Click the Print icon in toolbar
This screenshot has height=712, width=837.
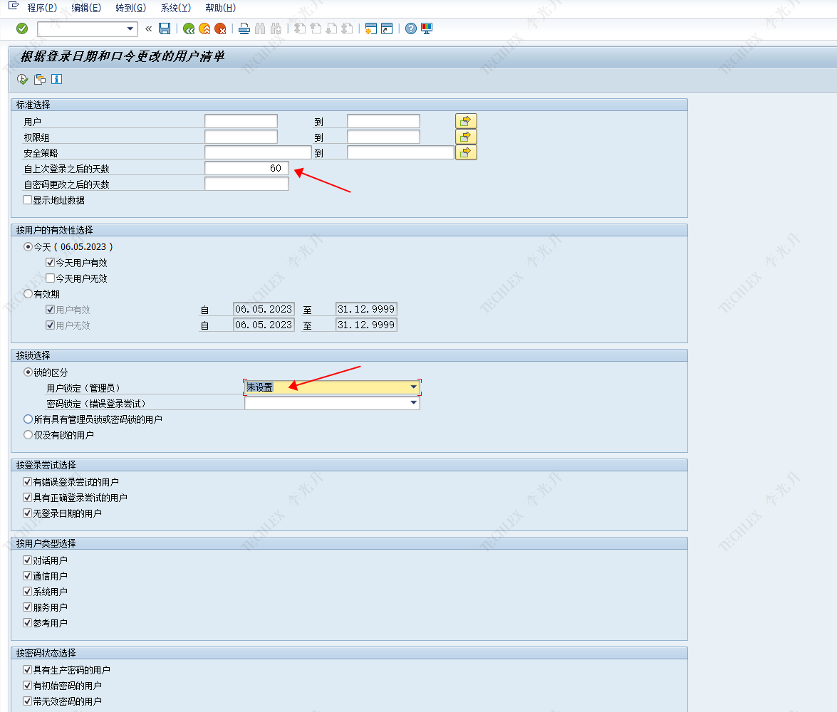(244, 28)
